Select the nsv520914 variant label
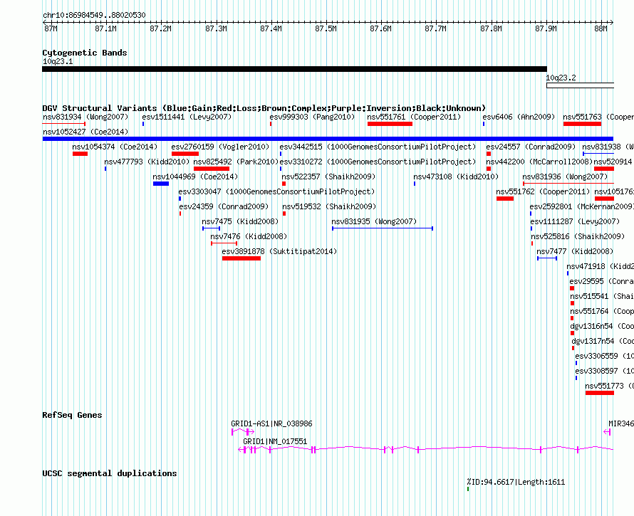Screen dimensions: 634x516 [613, 162]
